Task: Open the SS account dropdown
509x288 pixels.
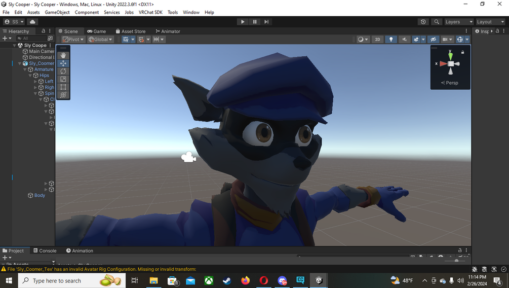Action: click(x=14, y=22)
